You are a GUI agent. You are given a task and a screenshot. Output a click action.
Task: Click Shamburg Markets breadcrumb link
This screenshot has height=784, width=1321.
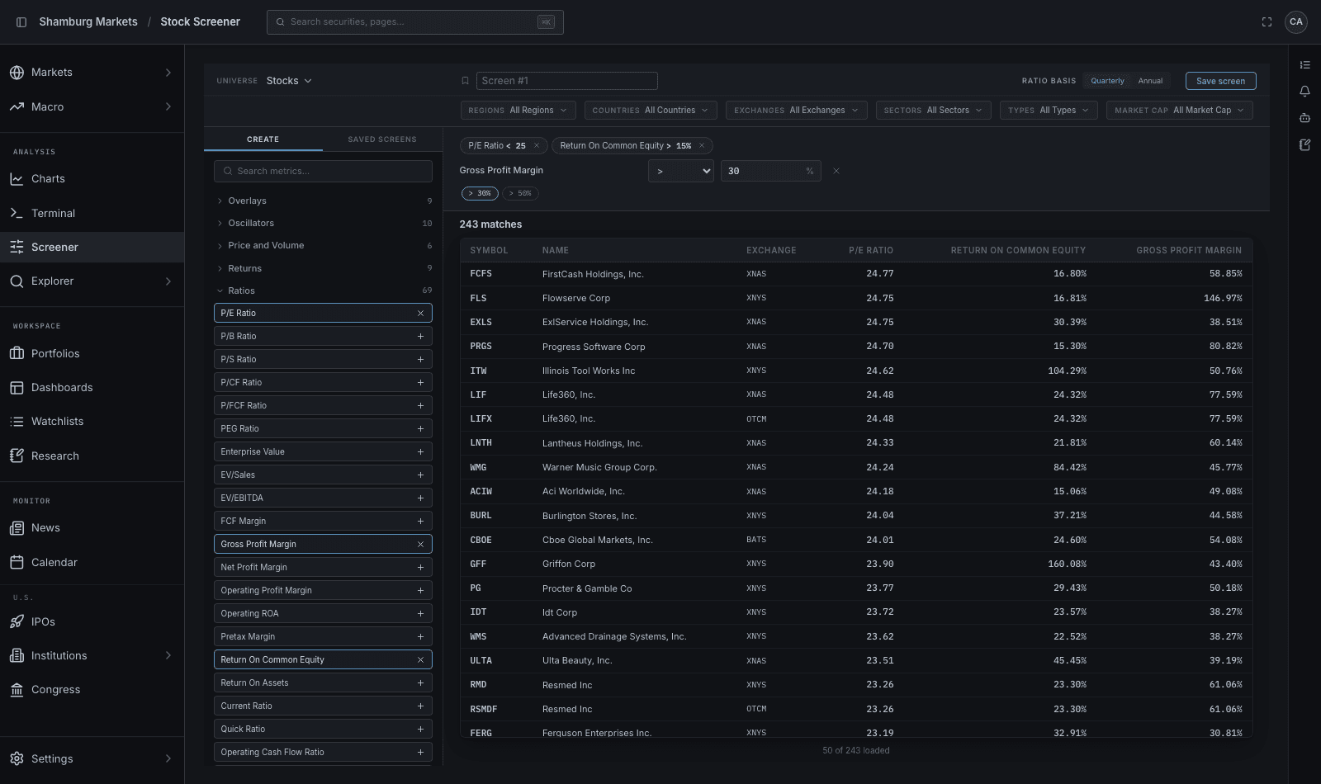tap(88, 22)
